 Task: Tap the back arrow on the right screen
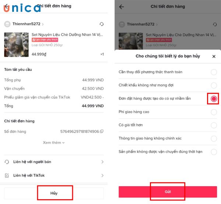[x=122, y=7]
